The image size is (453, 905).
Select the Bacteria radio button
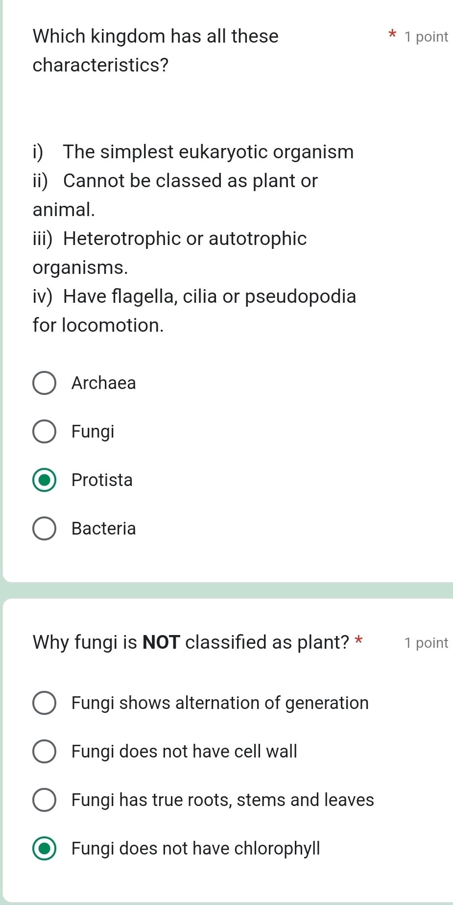44,528
